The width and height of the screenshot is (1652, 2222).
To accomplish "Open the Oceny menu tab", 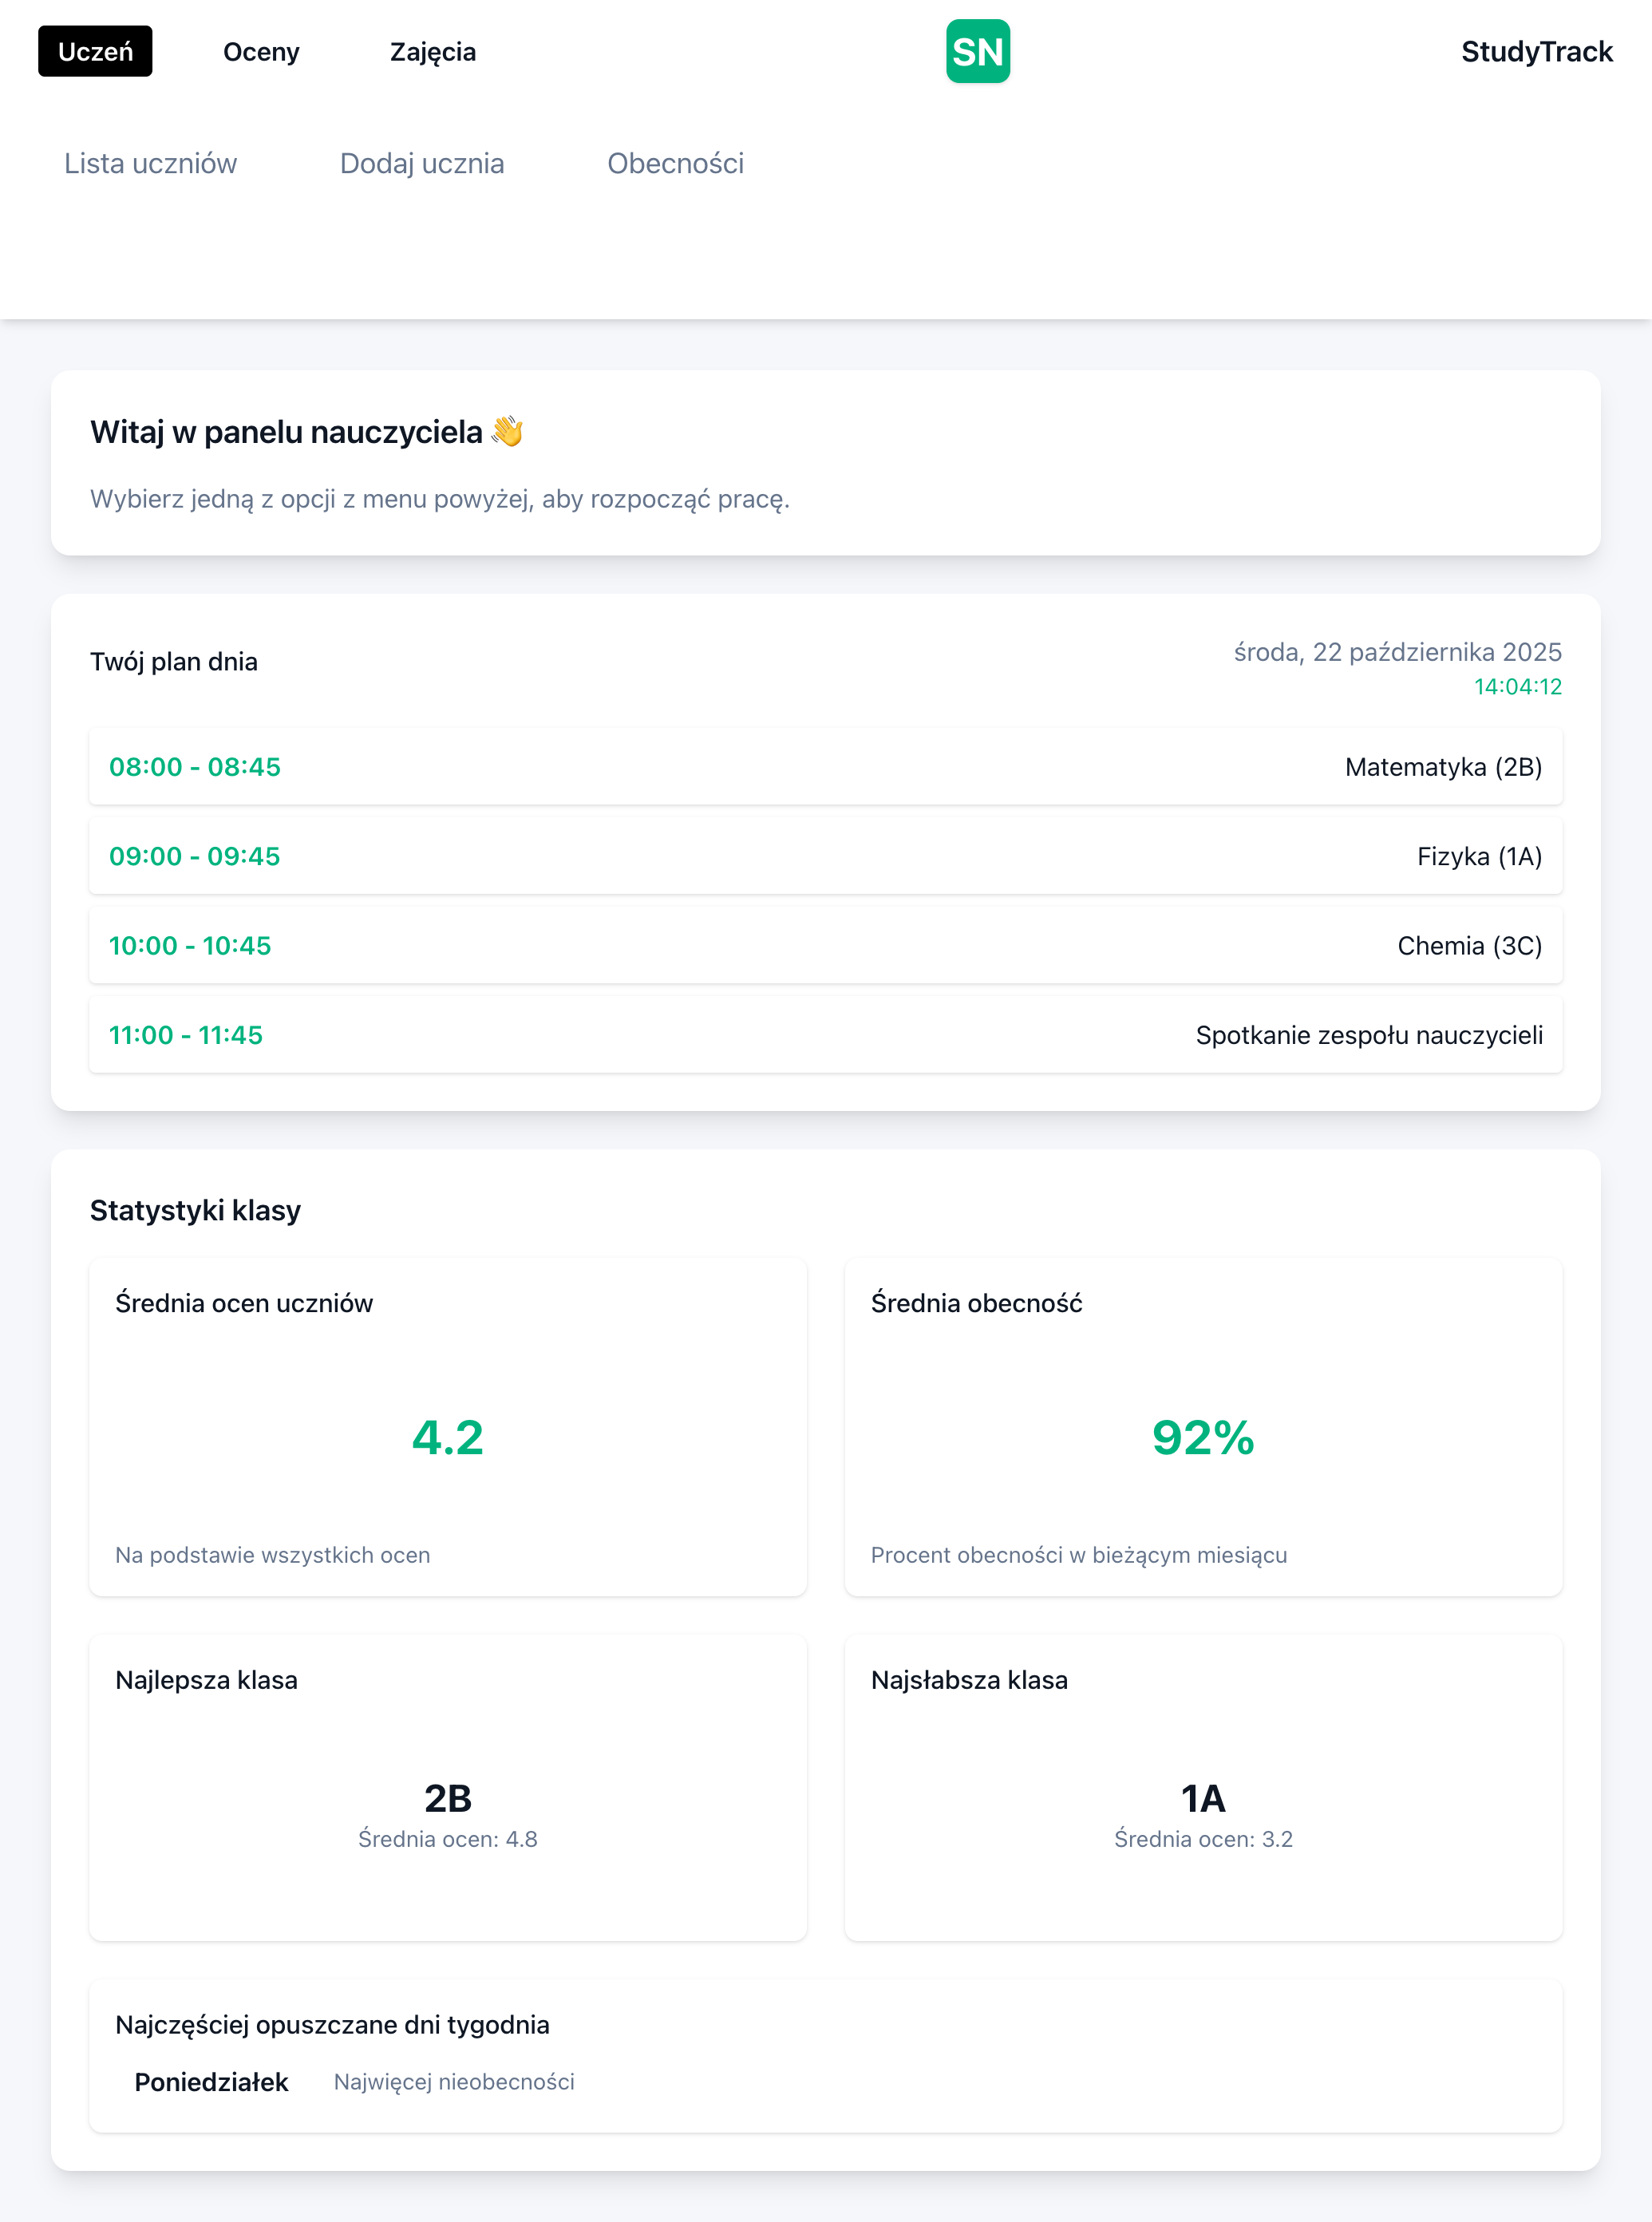I will 261,52.
